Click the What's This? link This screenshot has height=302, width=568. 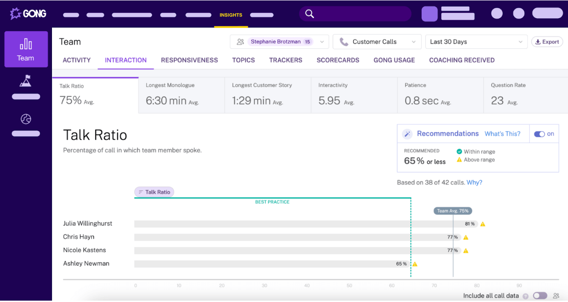click(x=502, y=134)
